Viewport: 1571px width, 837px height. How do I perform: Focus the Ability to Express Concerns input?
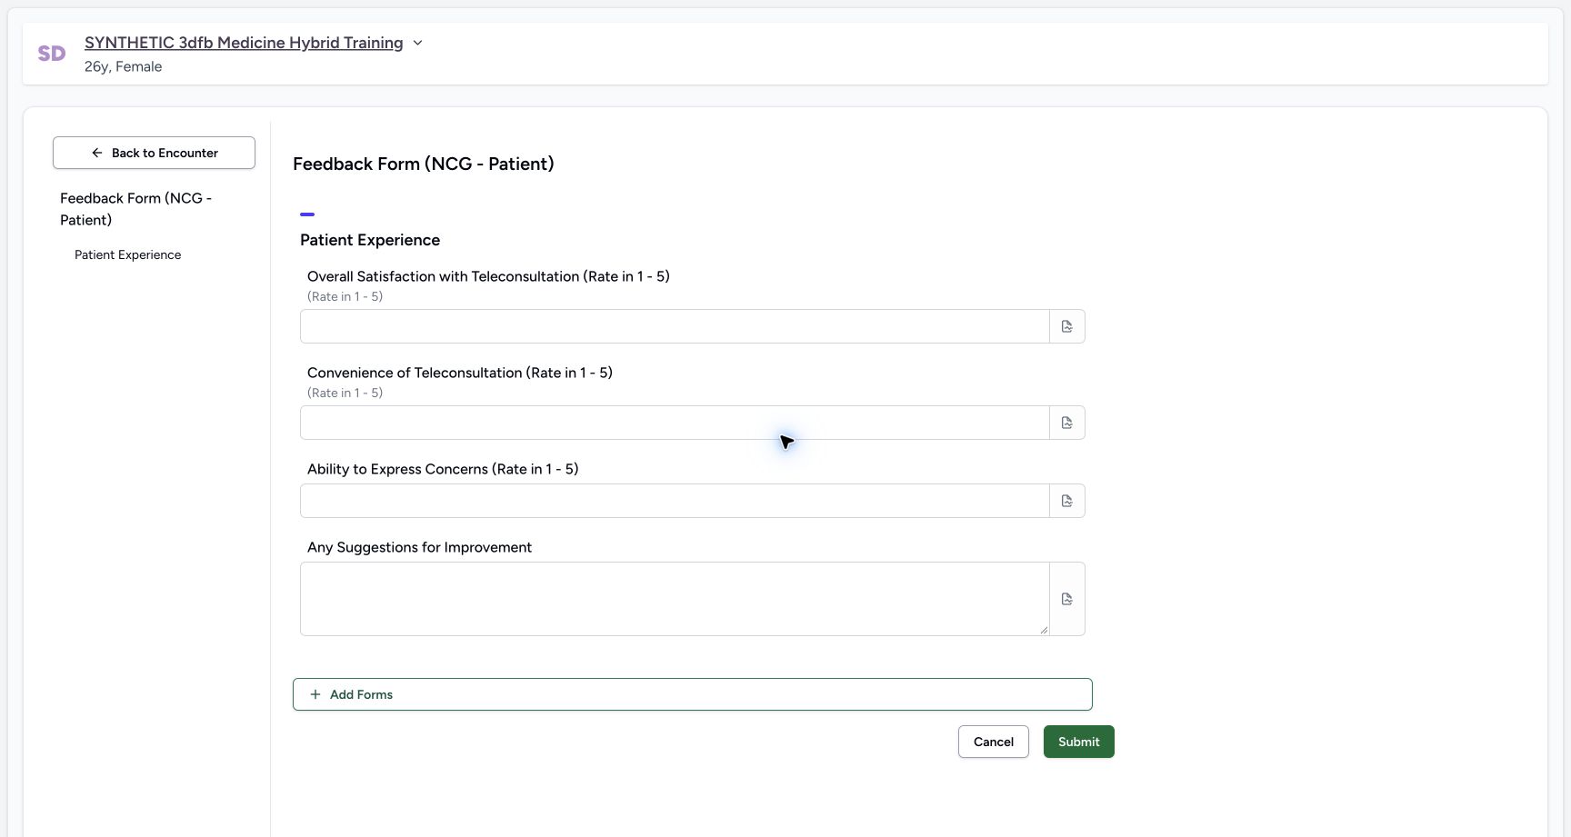(675, 501)
